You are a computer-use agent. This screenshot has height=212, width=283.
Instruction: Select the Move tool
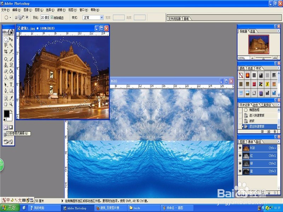(x=11, y=39)
